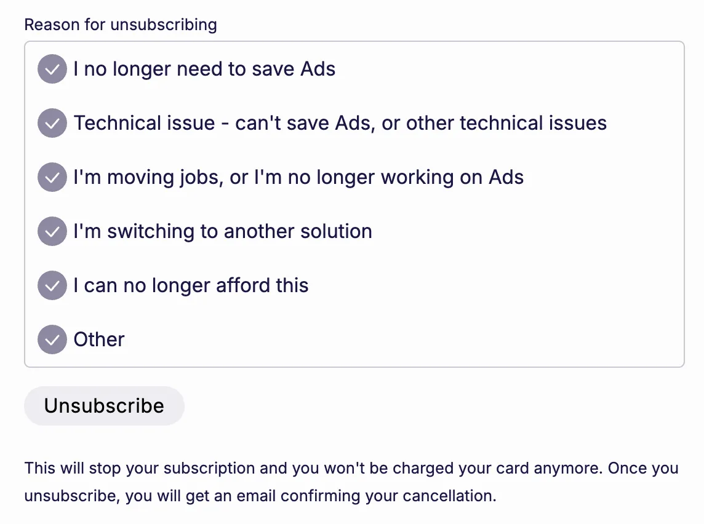Select the 'Other' reason label
Image resolution: width=704 pixels, height=524 pixels.
(x=99, y=339)
